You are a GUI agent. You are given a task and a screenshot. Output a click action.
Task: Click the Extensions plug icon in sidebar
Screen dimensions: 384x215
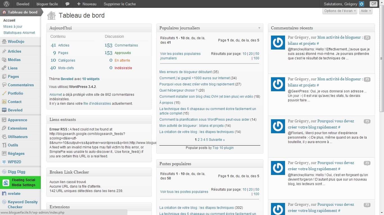point(4,128)
